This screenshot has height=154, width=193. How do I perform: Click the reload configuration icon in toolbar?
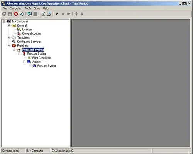(43, 14)
